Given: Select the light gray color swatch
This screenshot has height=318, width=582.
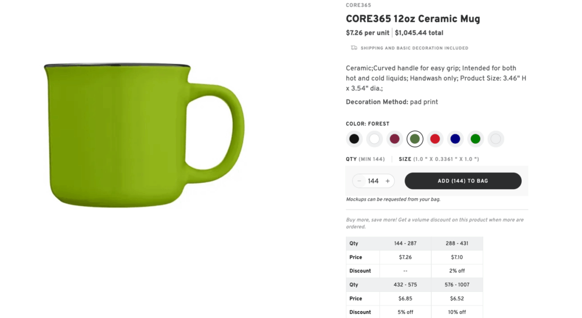Looking at the screenshot, I should tap(496, 139).
